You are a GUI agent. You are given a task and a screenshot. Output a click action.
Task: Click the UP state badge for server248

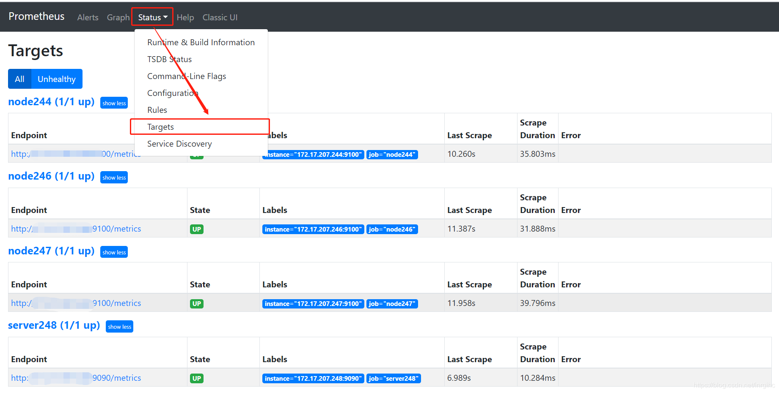point(197,378)
